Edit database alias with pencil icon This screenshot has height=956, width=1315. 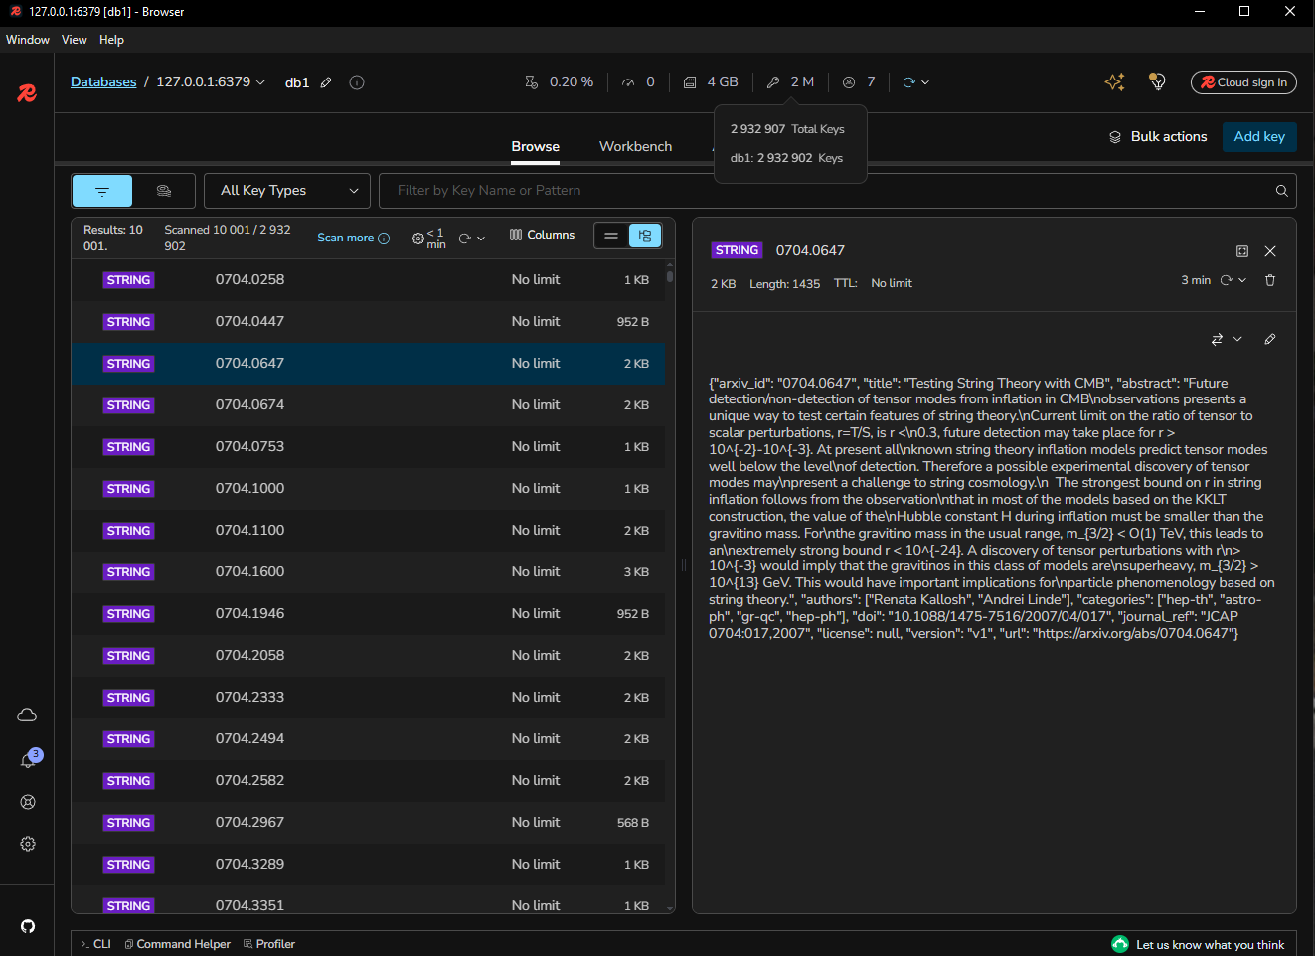326,82
